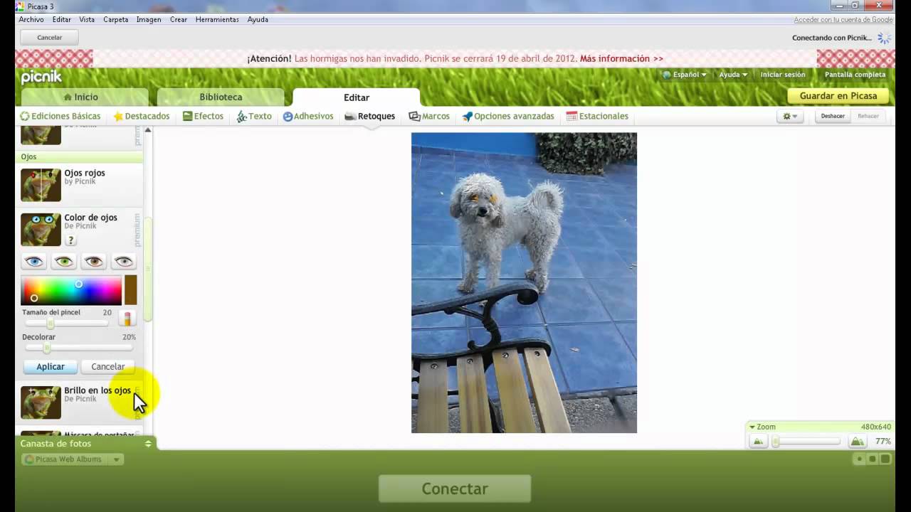Open the Ayuda dropdown in Picnik header
911x512 pixels.
tap(733, 75)
